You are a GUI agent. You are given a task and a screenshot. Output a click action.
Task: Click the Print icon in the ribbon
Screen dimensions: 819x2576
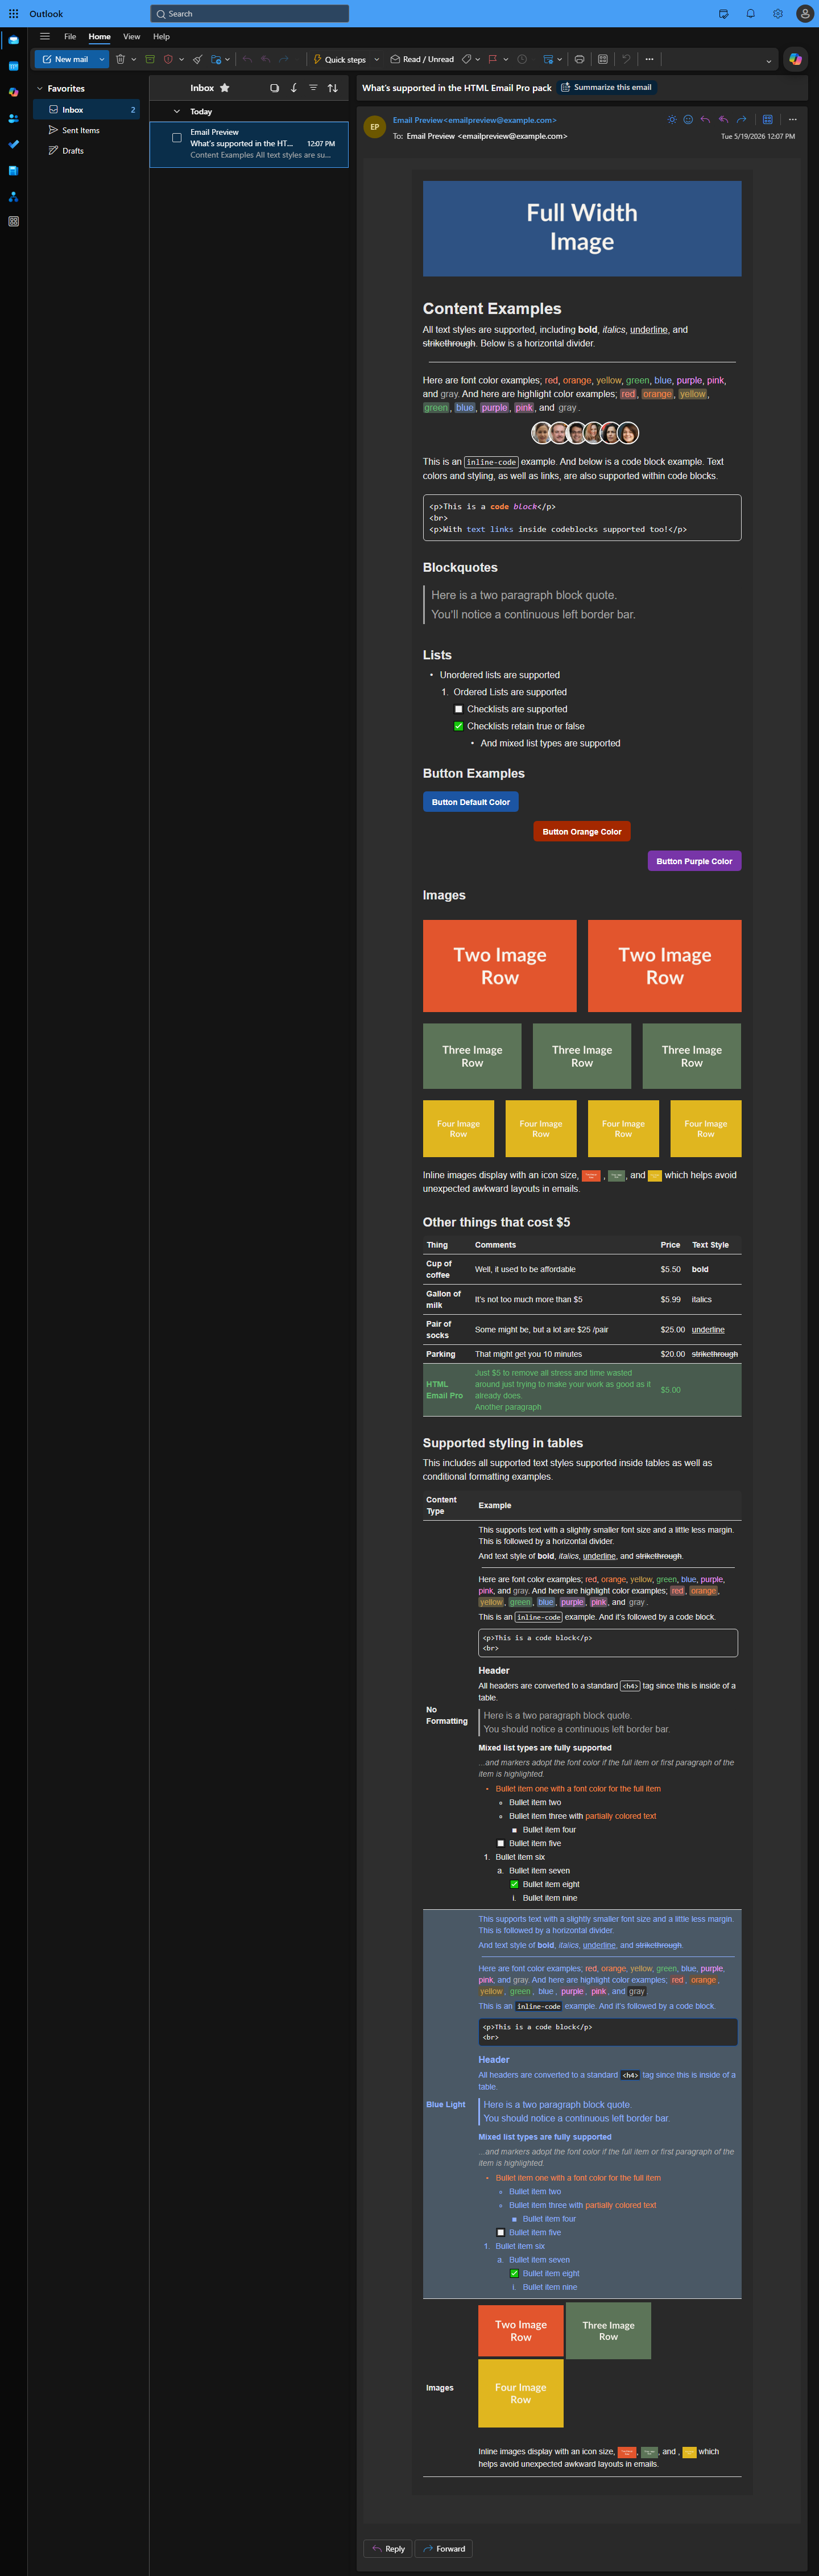(x=579, y=59)
